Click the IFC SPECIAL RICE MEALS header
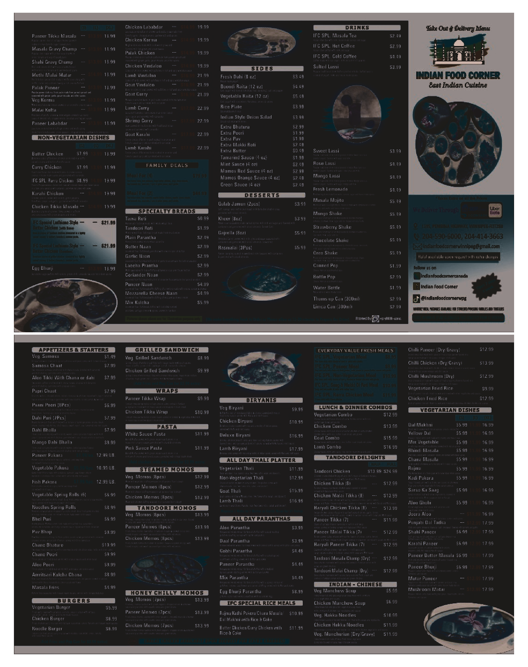 point(261,603)
